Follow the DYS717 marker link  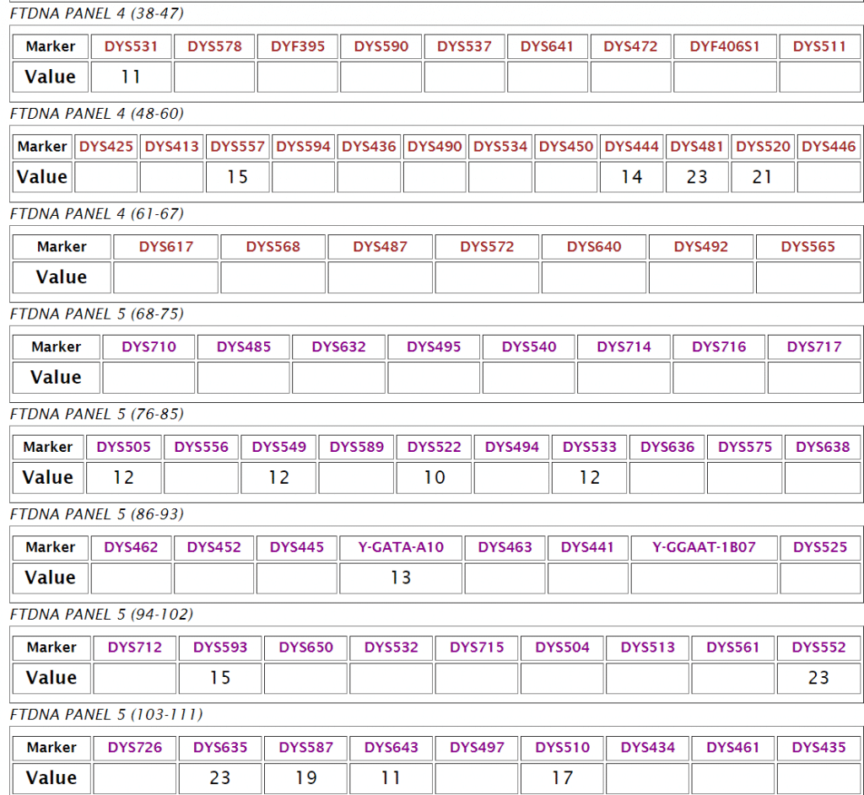tap(814, 346)
